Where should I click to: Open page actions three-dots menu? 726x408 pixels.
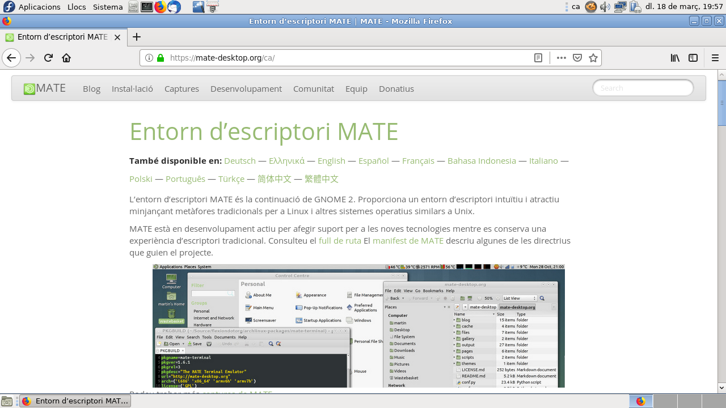coord(562,58)
